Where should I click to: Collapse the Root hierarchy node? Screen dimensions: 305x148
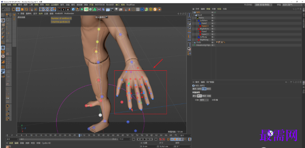coord(194,15)
